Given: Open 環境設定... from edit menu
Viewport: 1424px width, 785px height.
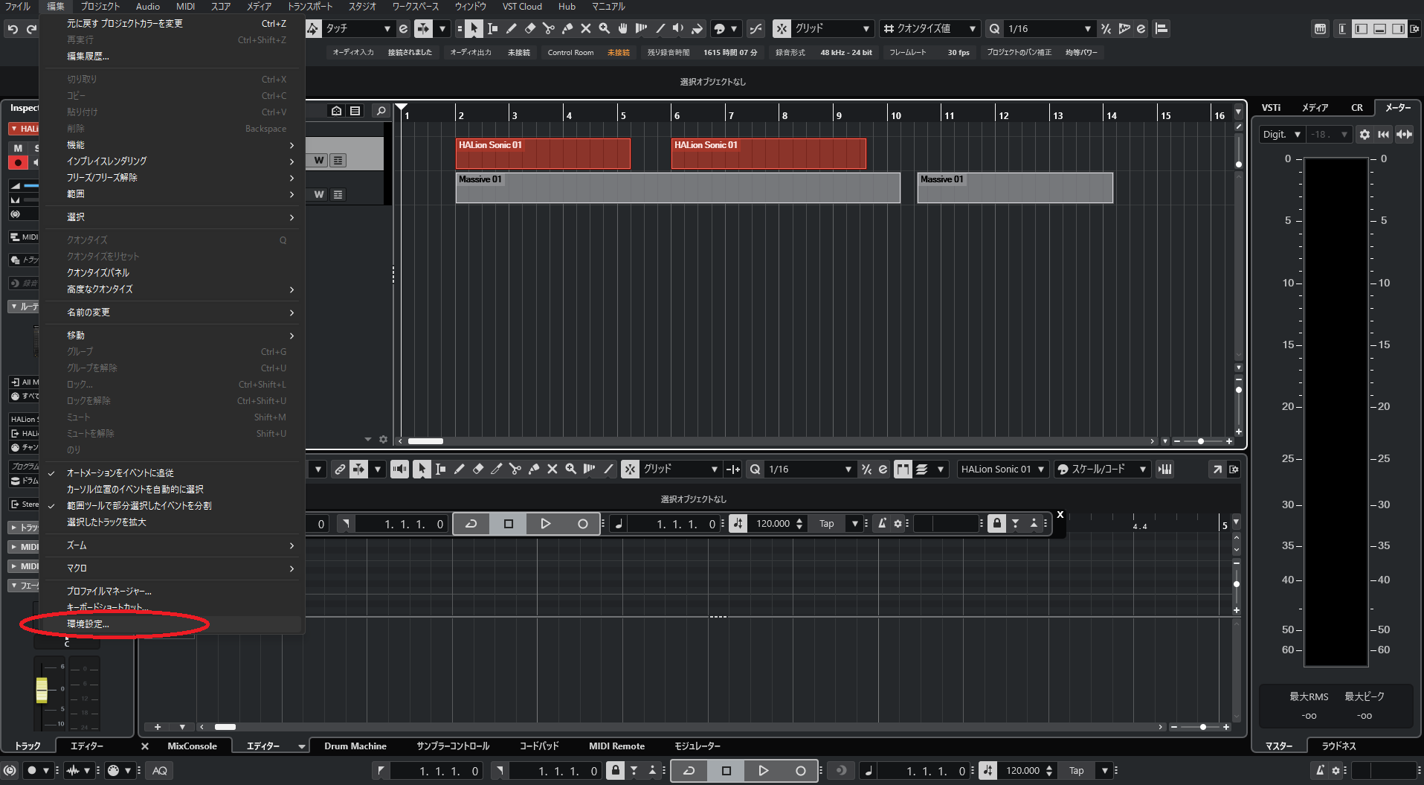Looking at the screenshot, I should coord(173,624).
